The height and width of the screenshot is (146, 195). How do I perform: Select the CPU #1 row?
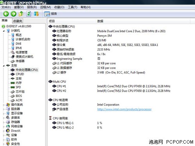[111, 86]
